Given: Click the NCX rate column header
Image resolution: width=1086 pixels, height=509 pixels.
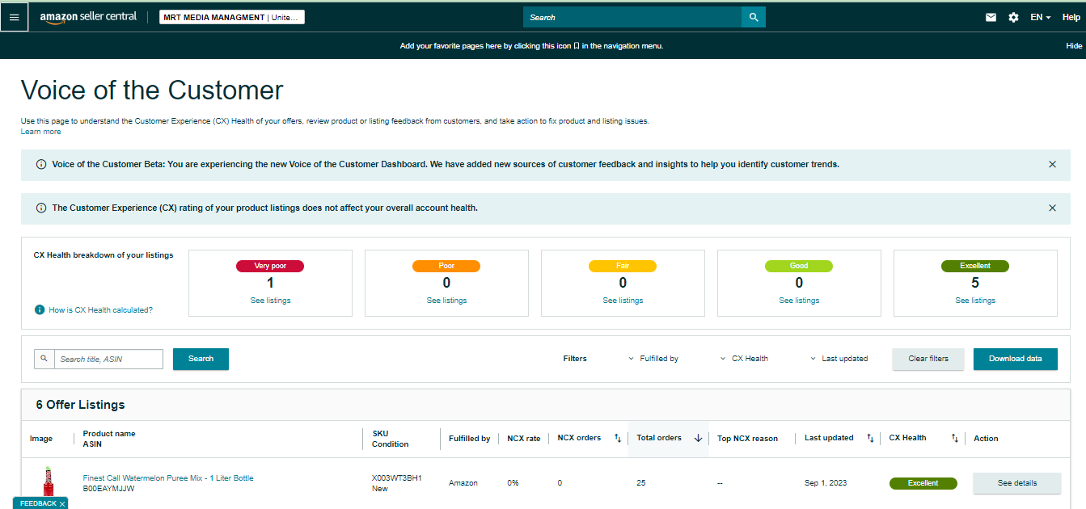Looking at the screenshot, I should tap(524, 439).
